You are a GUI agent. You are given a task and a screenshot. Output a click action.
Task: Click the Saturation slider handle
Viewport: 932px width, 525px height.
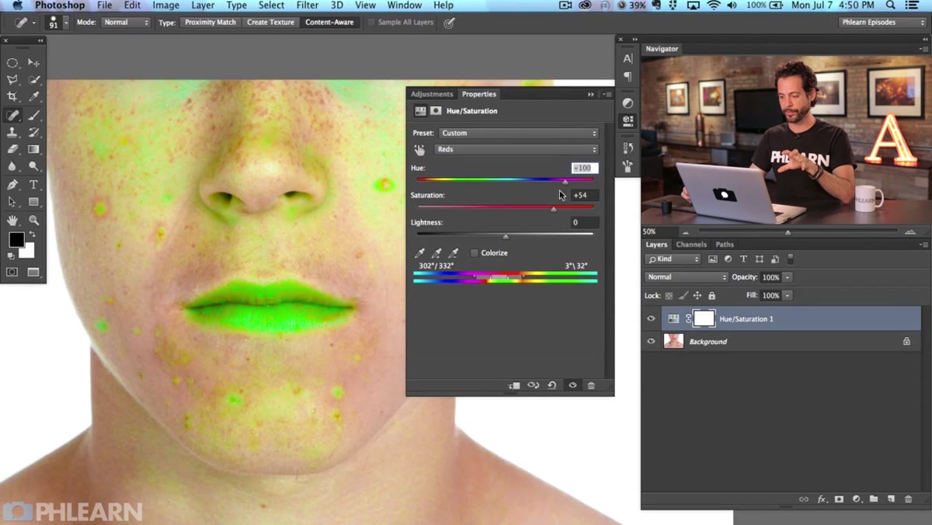pyautogui.click(x=554, y=209)
